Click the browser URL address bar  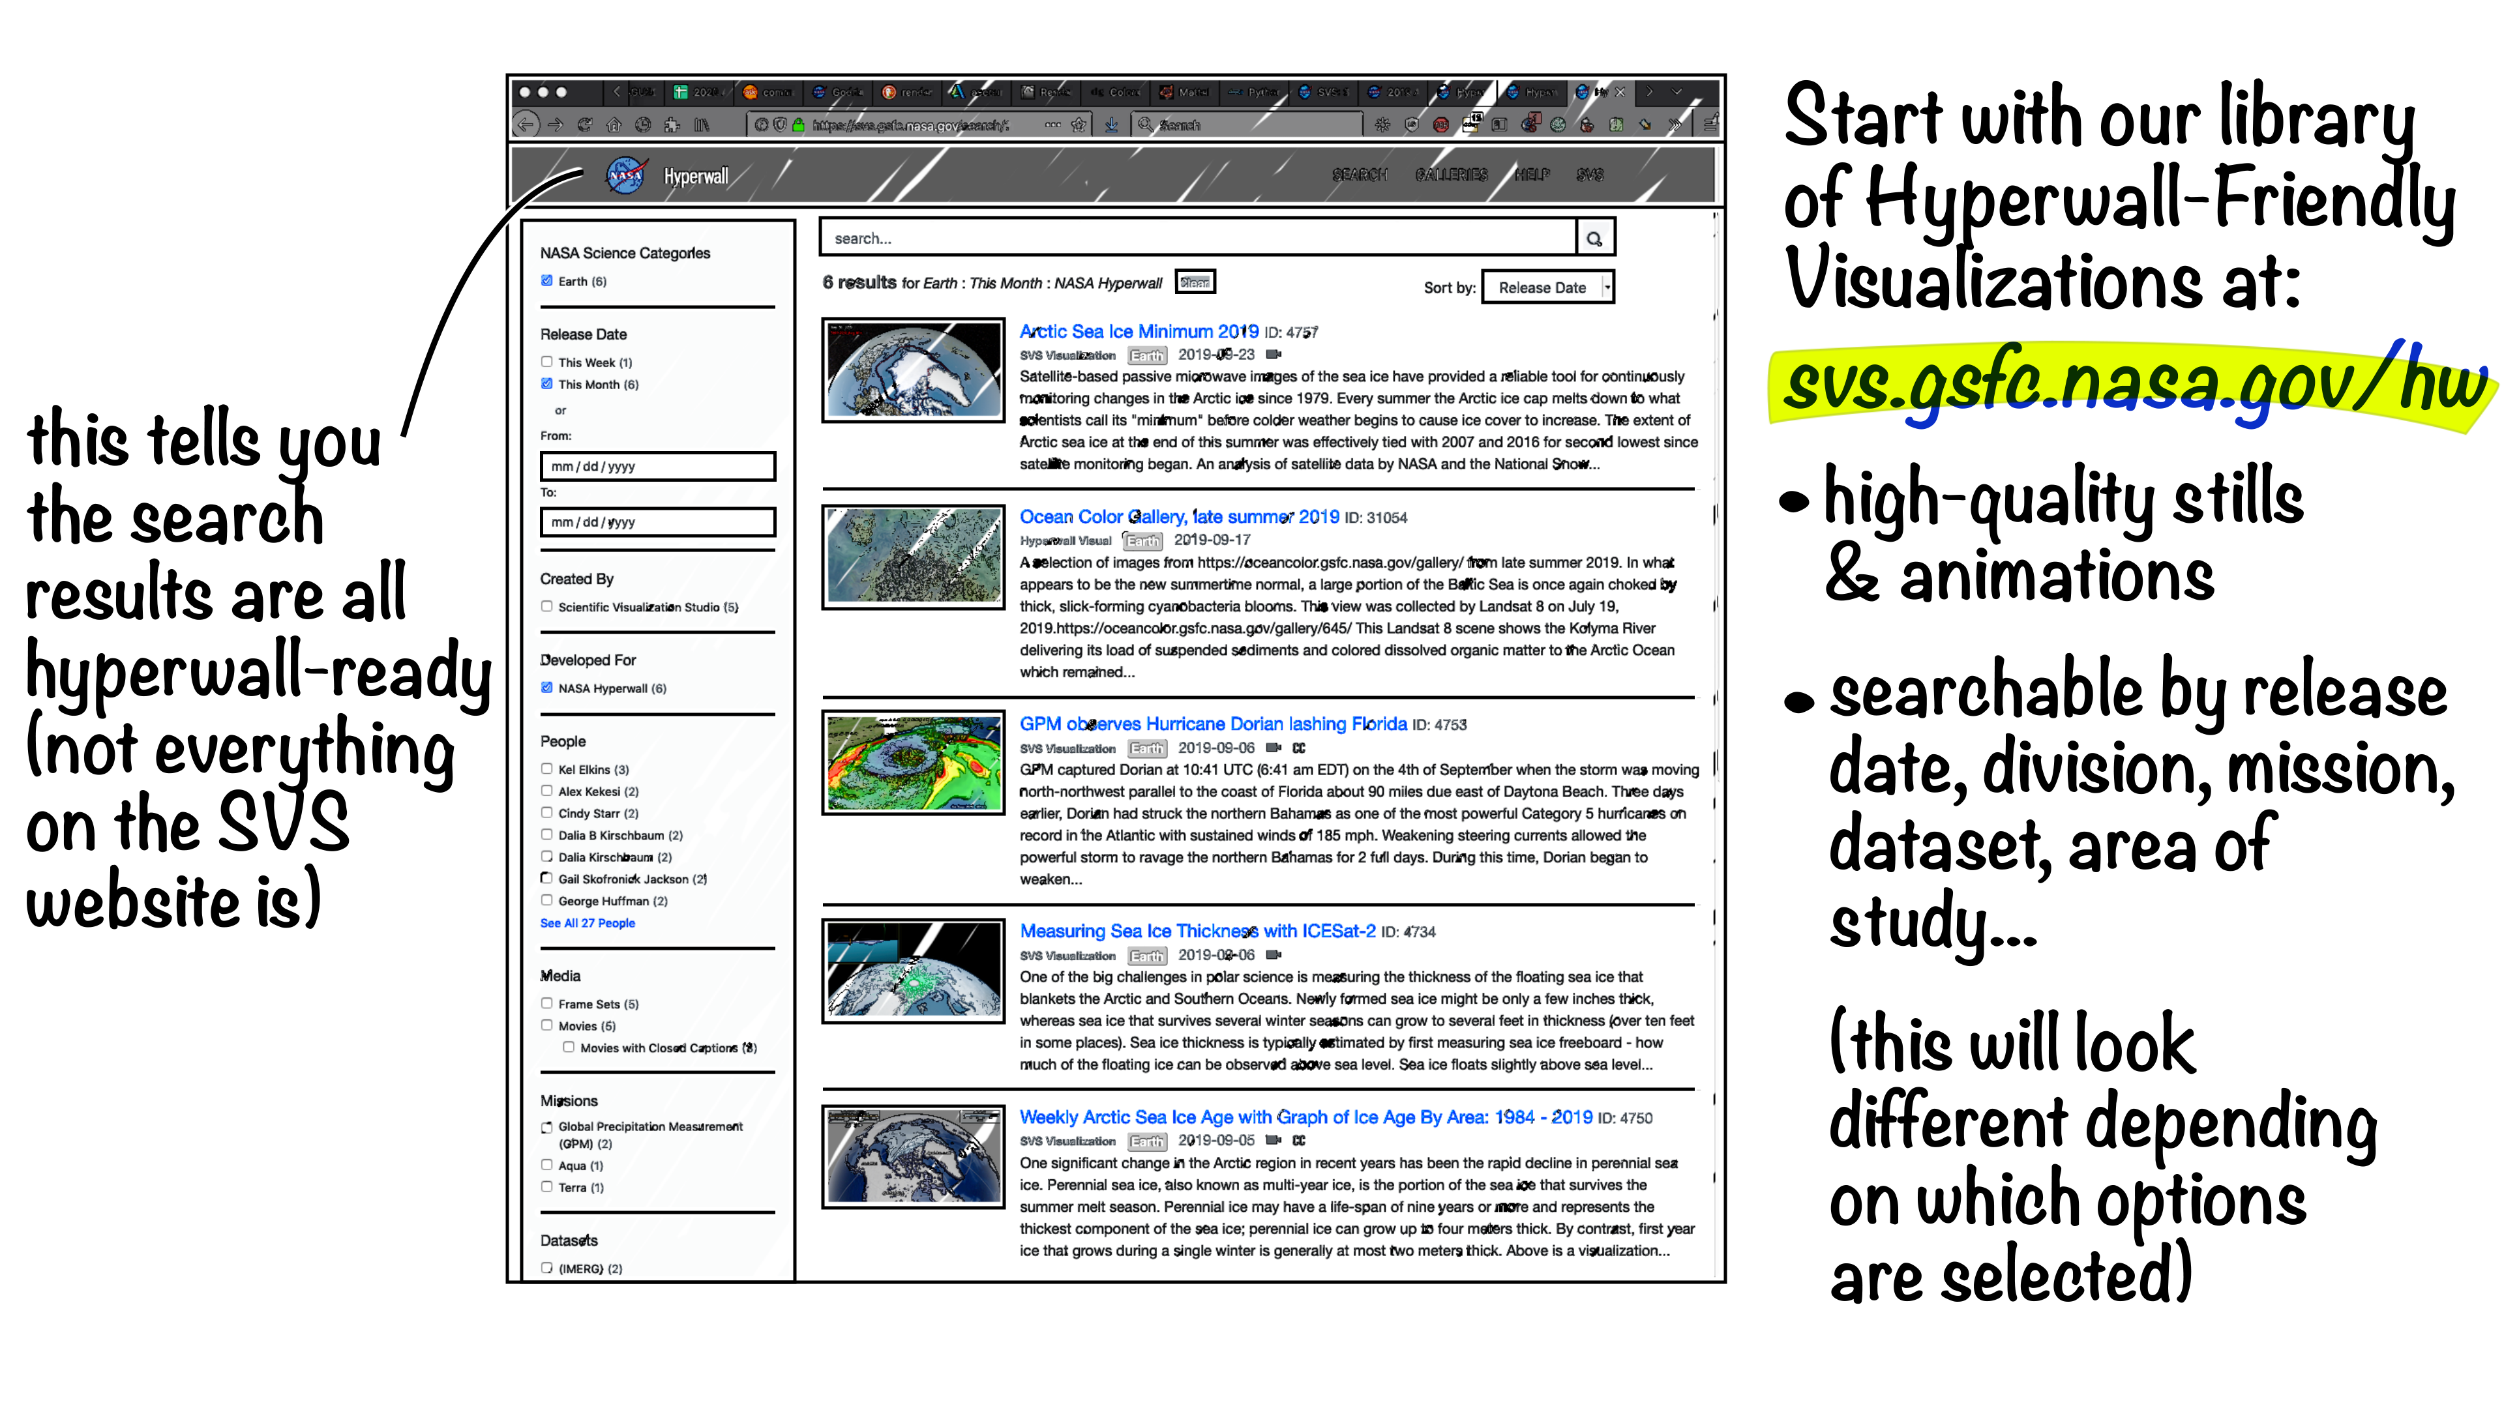pyautogui.click(x=919, y=125)
